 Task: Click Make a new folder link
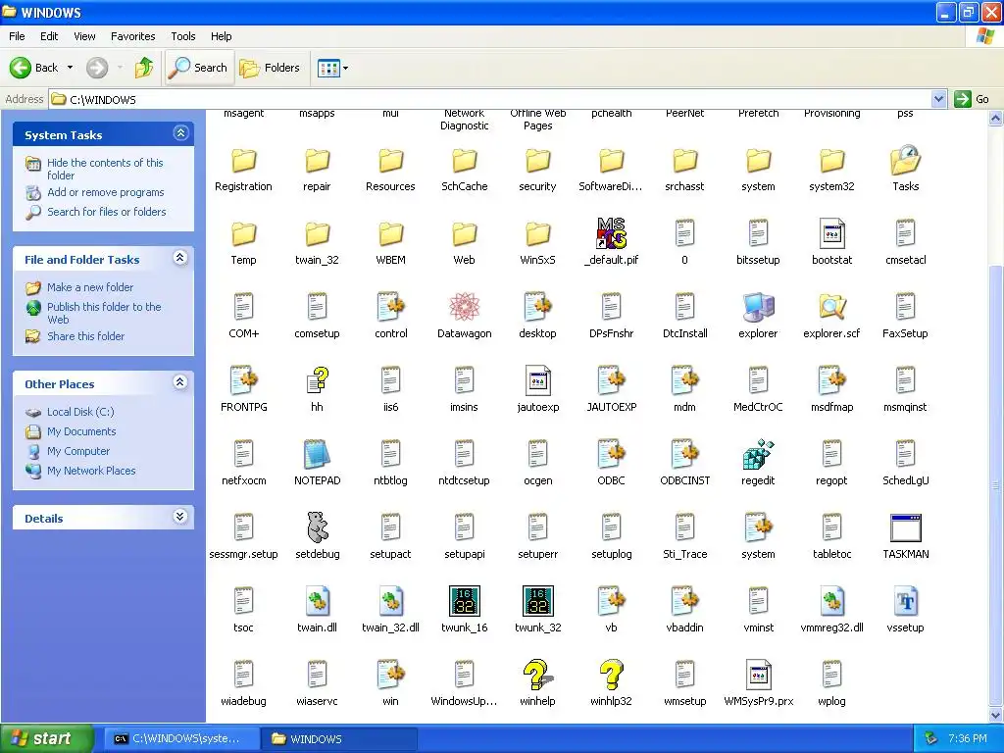click(90, 287)
